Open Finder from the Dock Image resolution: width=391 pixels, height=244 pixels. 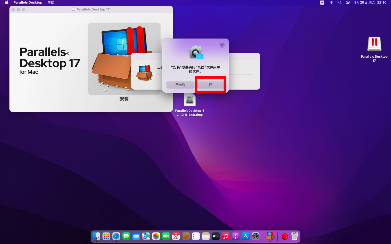(x=96, y=236)
